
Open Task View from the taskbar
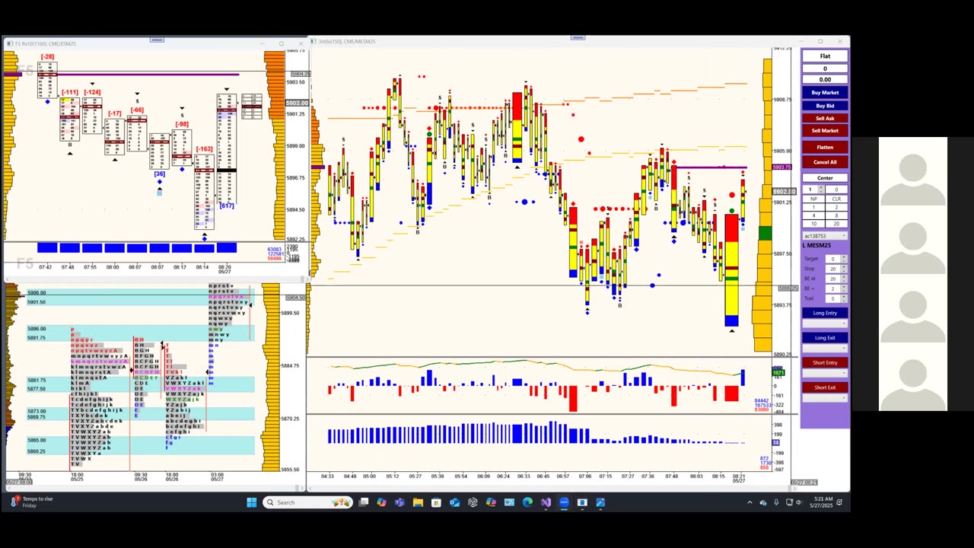click(364, 502)
